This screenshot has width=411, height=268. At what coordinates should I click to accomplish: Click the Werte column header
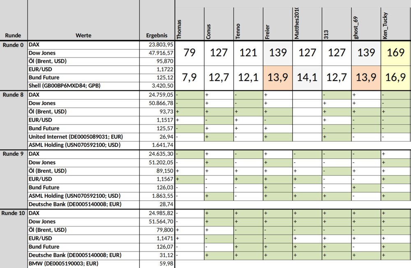(83, 35)
